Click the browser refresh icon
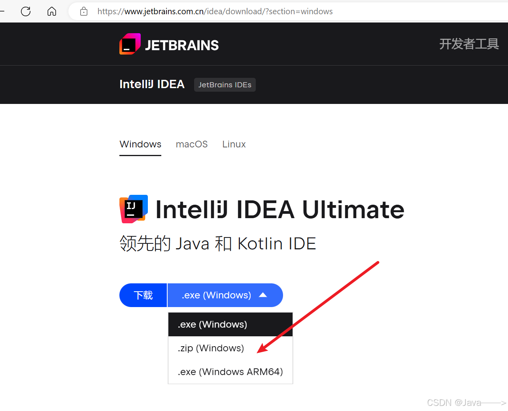This screenshot has width=508, height=411. pos(25,11)
